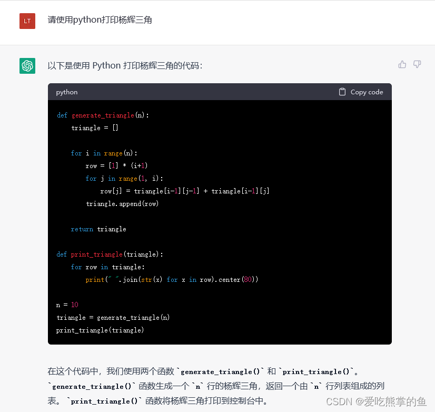
Task: Click the reply intro line '以下是使用 Python'
Action: [x=125, y=66]
